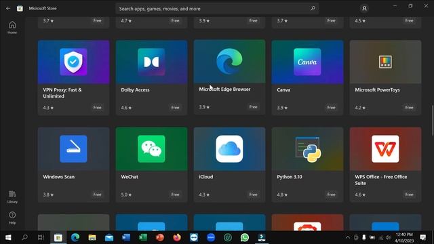Open VPN Proxy: Fast & Unlimited app icon
434x244 pixels.
click(73, 62)
